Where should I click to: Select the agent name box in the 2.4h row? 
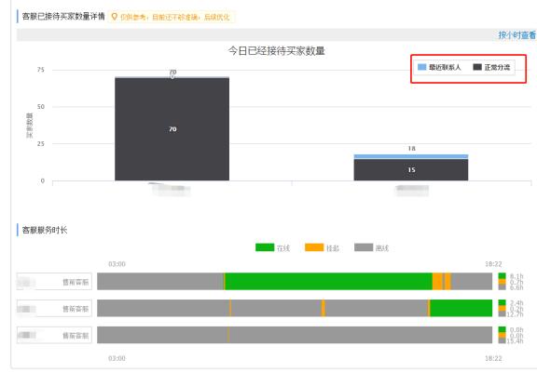coord(54,309)
